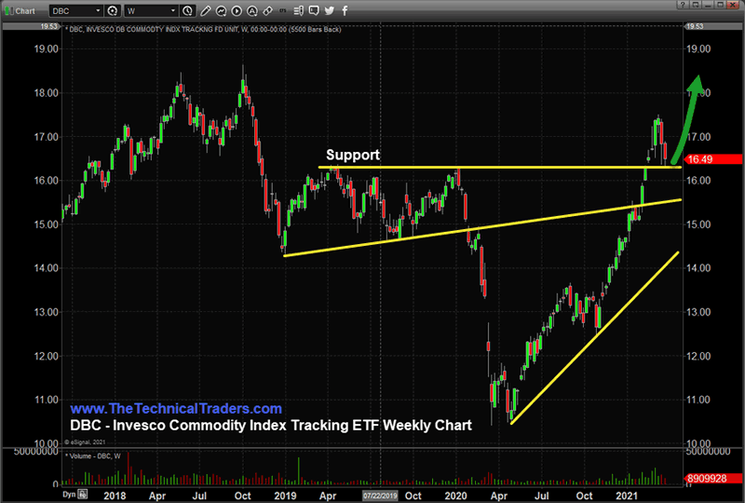745x503 pixels.
Task: Open the data list editor icon
Action: 298,10
